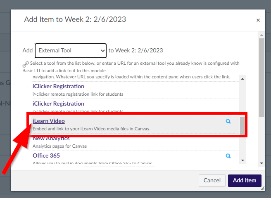Viewport: 271px width, 198px height.
Task: Cancel adding the item
Action: coord(212,180)
